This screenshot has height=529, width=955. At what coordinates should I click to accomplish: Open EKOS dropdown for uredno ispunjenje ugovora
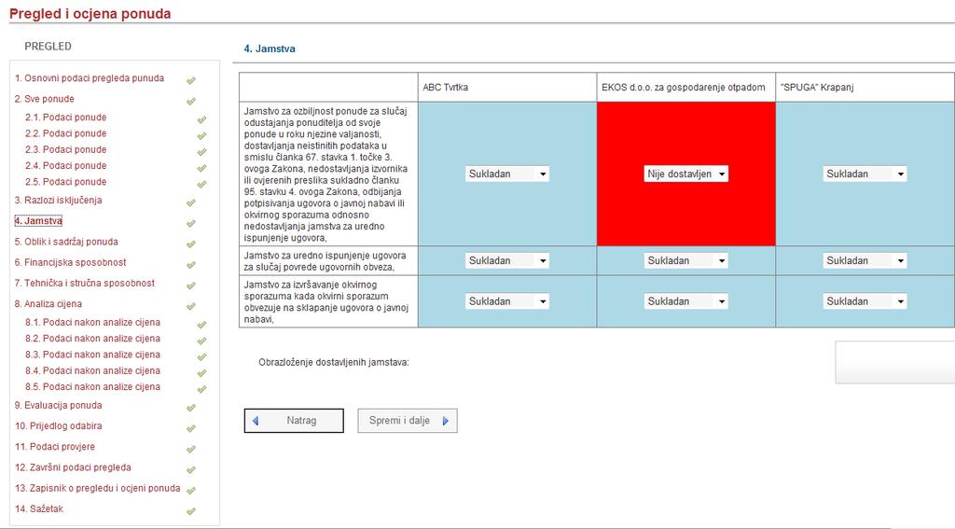[686, 261]
